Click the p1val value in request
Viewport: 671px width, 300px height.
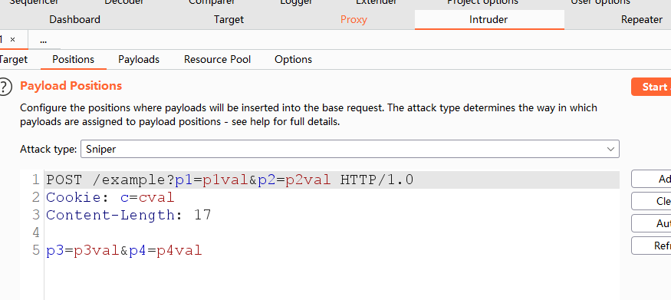click(225, 180)
